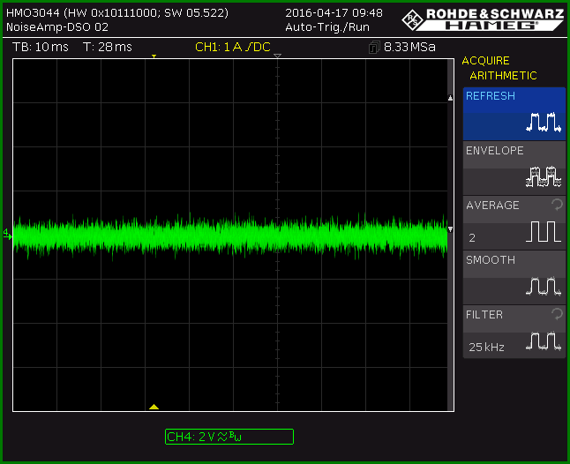
Task: Click the Refresh waveform icon
Action: [x=544, y=122]
